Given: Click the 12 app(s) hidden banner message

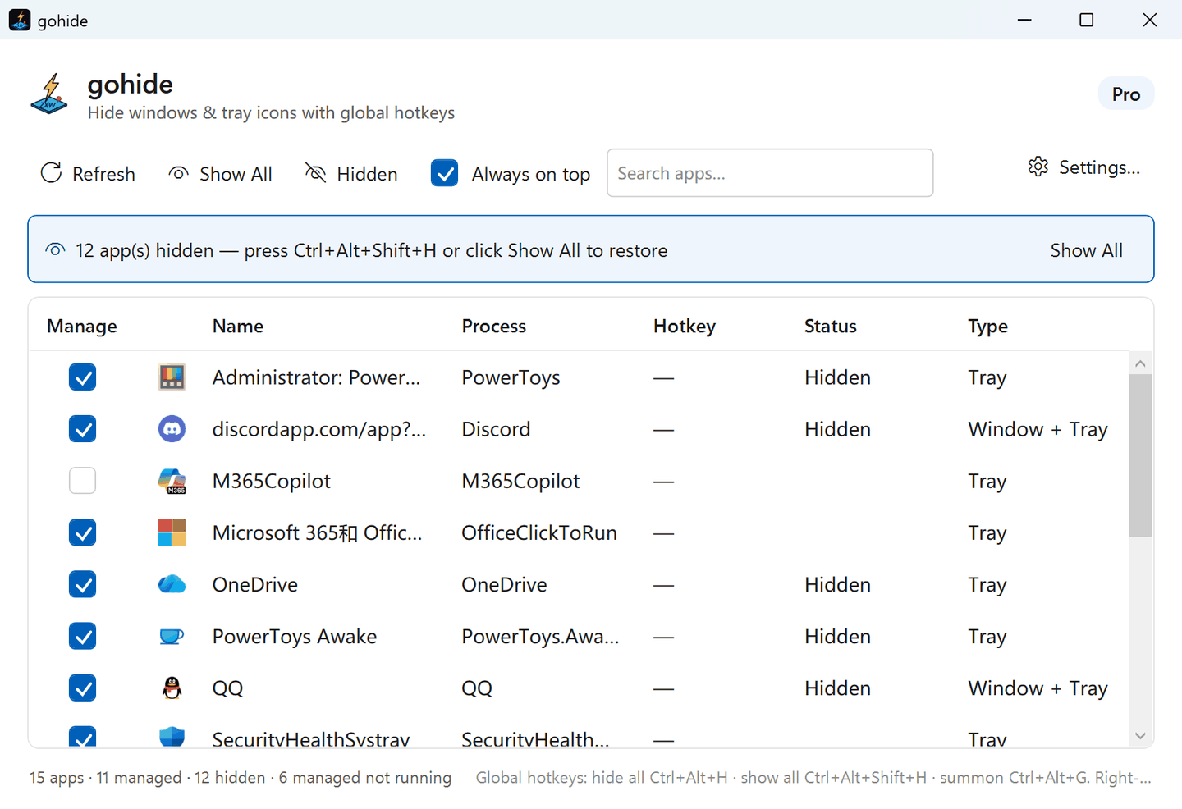Looking at the screenshot, I should [372, 250].
